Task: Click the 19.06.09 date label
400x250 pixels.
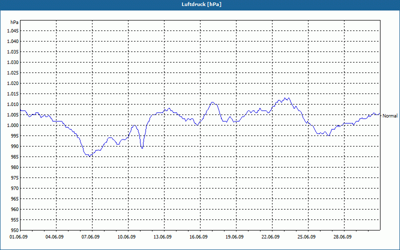Action: [x=234, y=237]
